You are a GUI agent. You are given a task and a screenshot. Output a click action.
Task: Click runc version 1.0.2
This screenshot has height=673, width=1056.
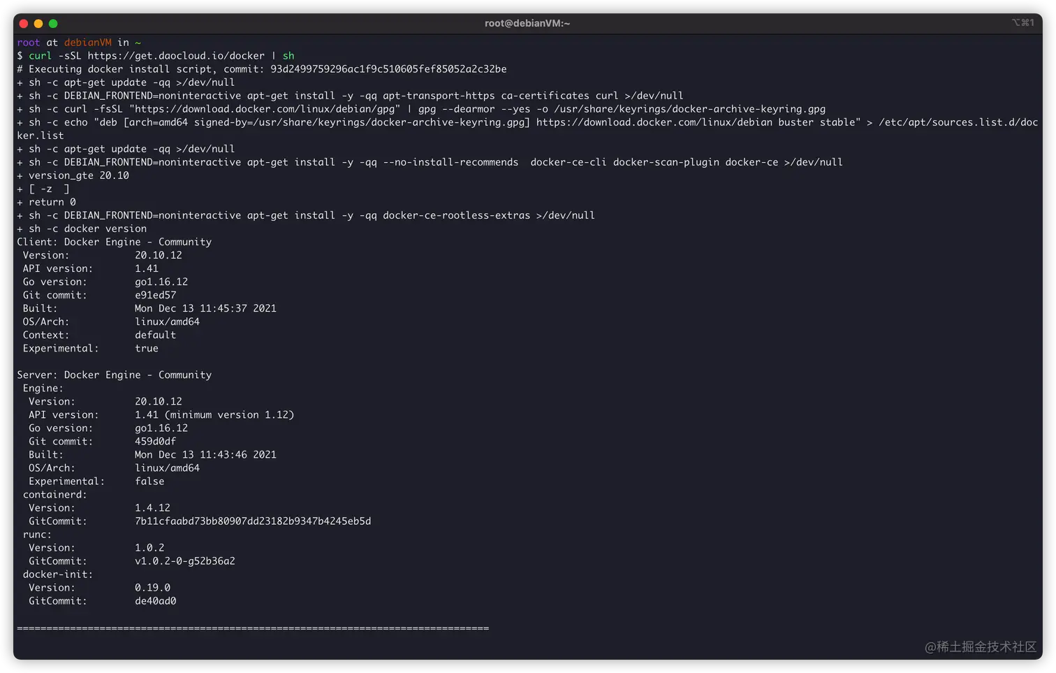tap(149, 548)
